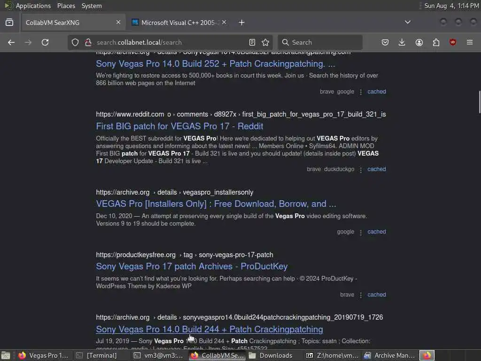Viewport: 481px width, 361px height.
Task: Expand options dots on Installers Only result
Action: tap(361, 232)
